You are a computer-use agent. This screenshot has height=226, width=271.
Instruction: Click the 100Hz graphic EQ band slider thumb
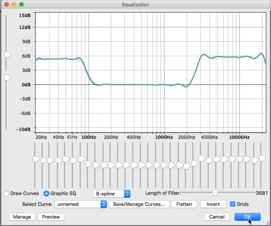[89, 164]
